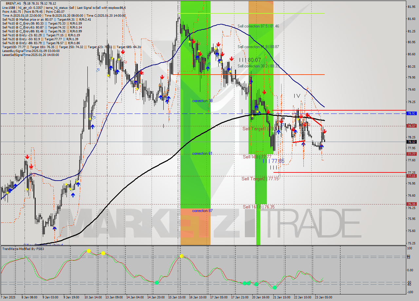Click the 76.95 price axis label
Image resolution: width=419 pixels, height=301 pixels.
[411, 184]
